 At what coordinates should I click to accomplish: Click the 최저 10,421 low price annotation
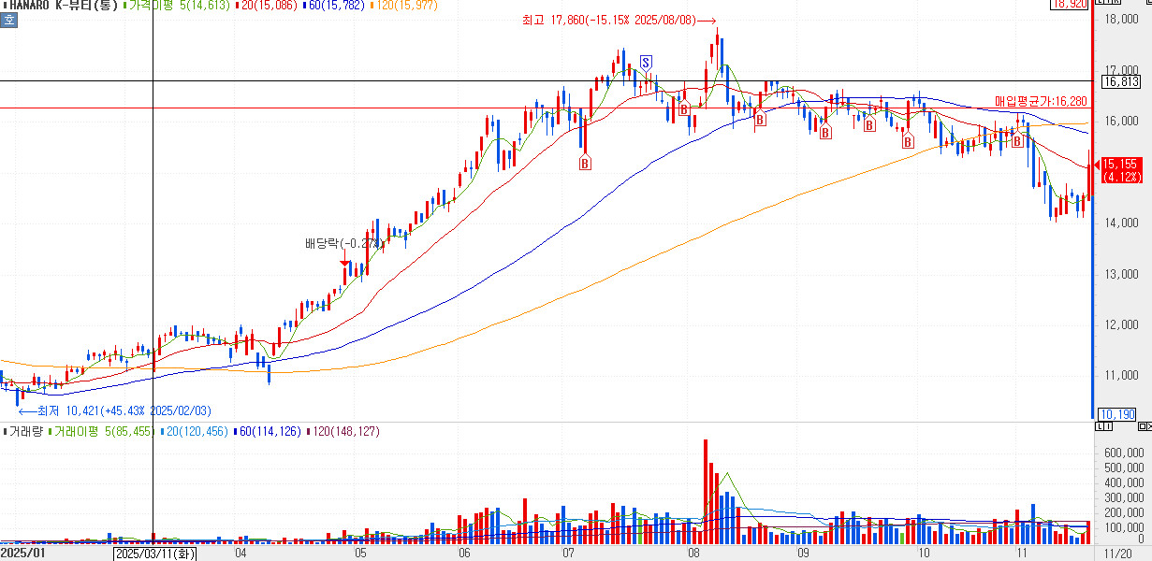click(115, 410)
